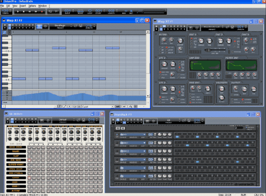This screenshot has width=266, height=196.
Task: Click save preset disk icon in XR-909
Action: coord(84,120)
